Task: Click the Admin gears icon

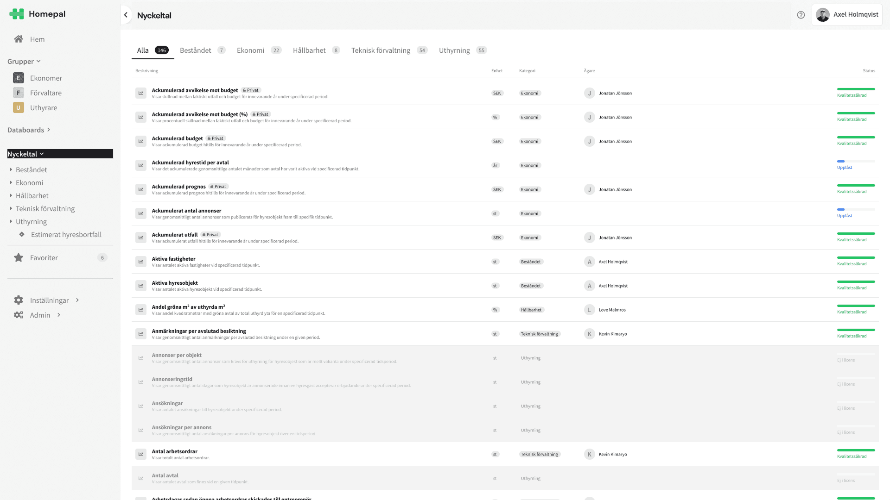Action: [19, 315]
